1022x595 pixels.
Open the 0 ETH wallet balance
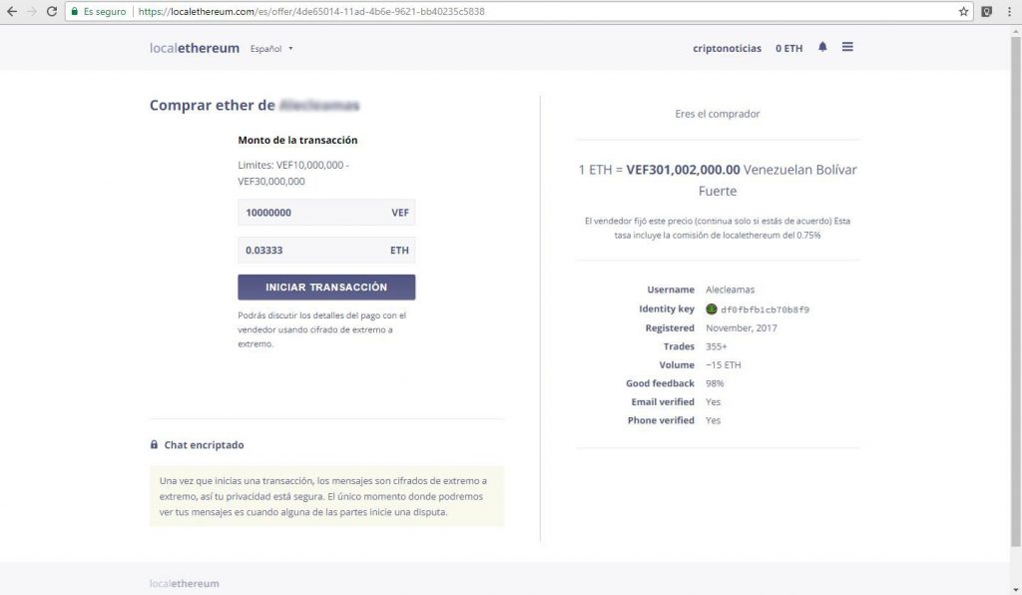pyautogui.click(x=788, y=48)
